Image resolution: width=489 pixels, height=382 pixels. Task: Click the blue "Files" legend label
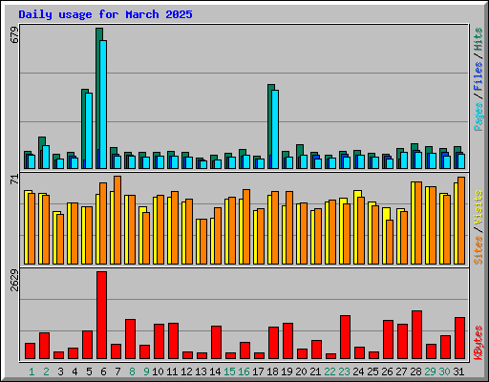(x=478, y=76)
